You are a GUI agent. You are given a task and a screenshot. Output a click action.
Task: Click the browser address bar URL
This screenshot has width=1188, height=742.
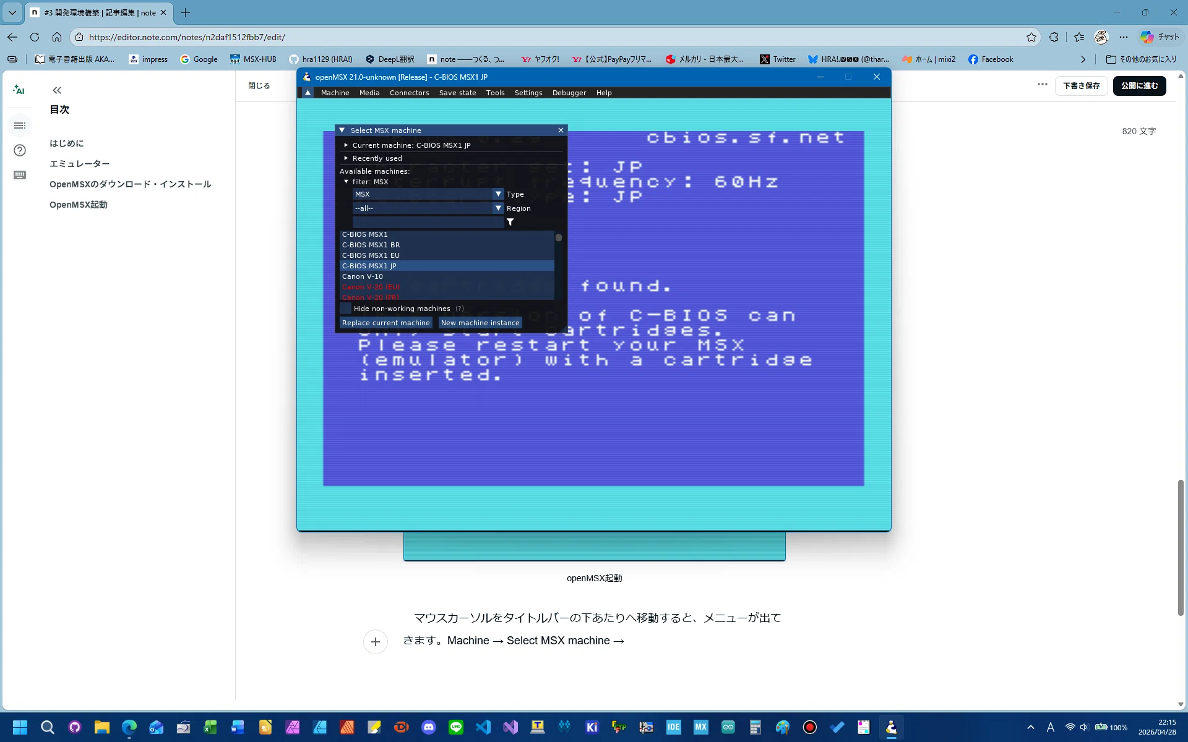pyautogui.click(x=187, y=37)
